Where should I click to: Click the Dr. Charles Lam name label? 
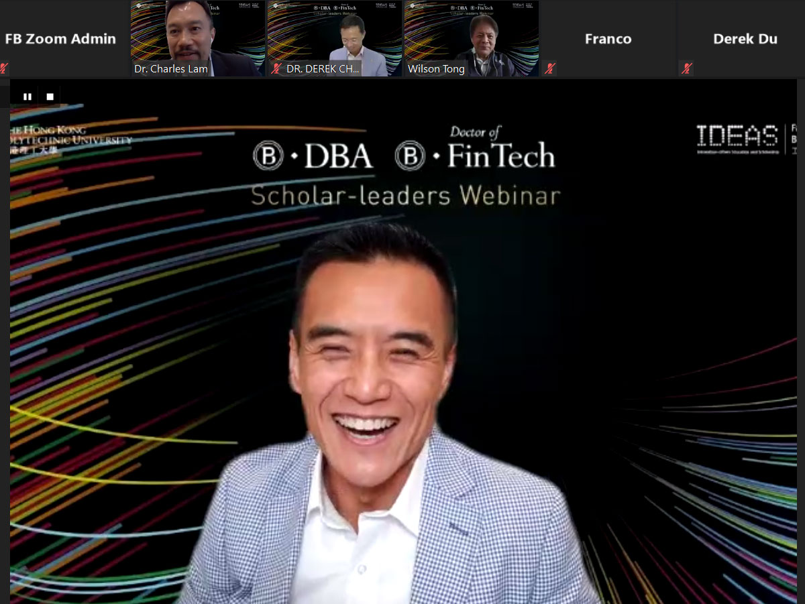pyautogui.click(x=170, y=69)
